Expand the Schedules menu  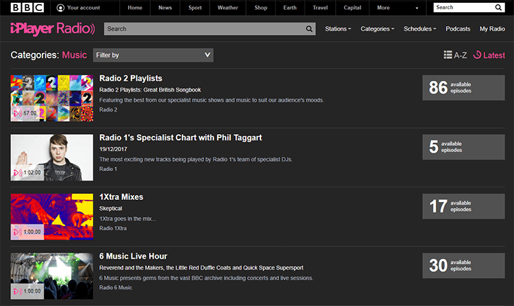[x=420, y=29]
